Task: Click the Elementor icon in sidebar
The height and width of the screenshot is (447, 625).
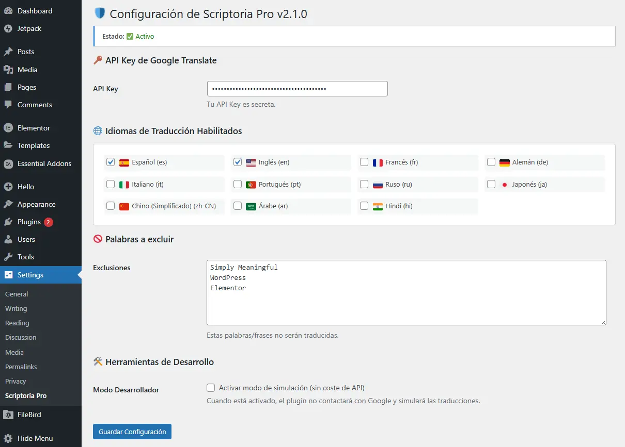Action: [8, 128]
